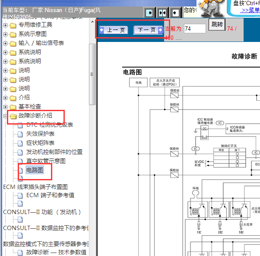Expand the 介绍 folder
Viewport: 260px width, 256px height.
pyautogui.click(x=5, y=98)
